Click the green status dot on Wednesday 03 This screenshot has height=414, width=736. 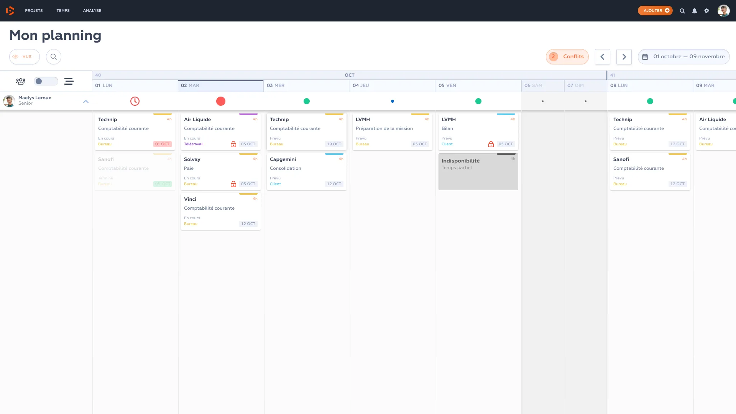click(x=307, y=101)
